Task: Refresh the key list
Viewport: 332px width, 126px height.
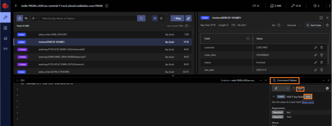Action: [x=186, y=26]
